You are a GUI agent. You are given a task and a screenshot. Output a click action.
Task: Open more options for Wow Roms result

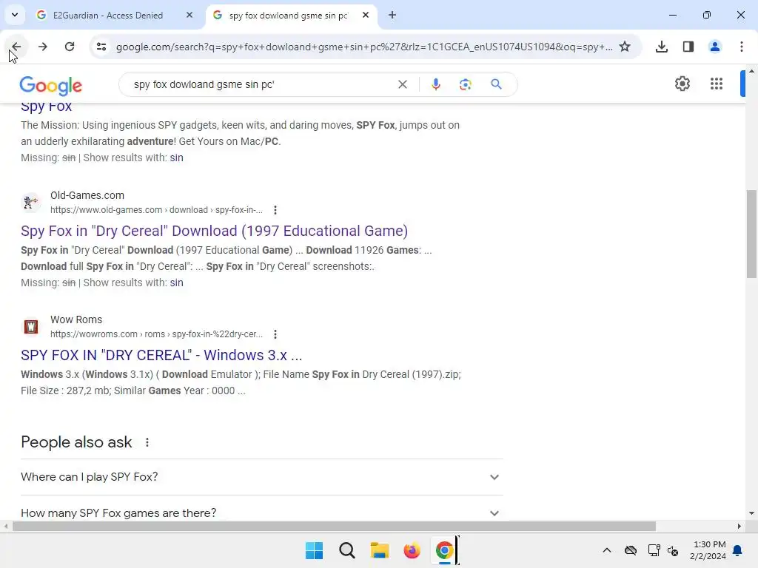click(275, 334)
